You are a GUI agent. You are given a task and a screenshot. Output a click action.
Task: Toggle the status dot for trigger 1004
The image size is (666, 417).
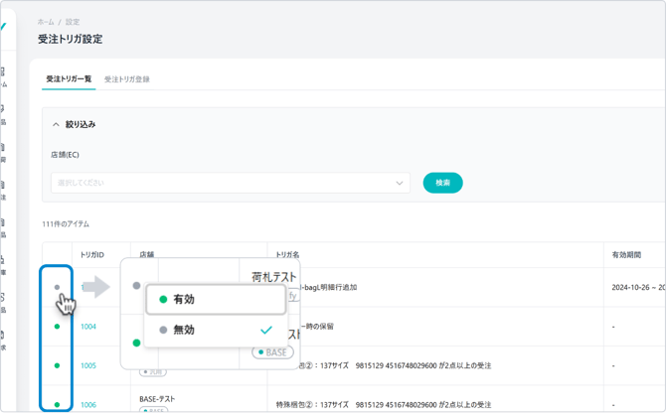[57, 327]
